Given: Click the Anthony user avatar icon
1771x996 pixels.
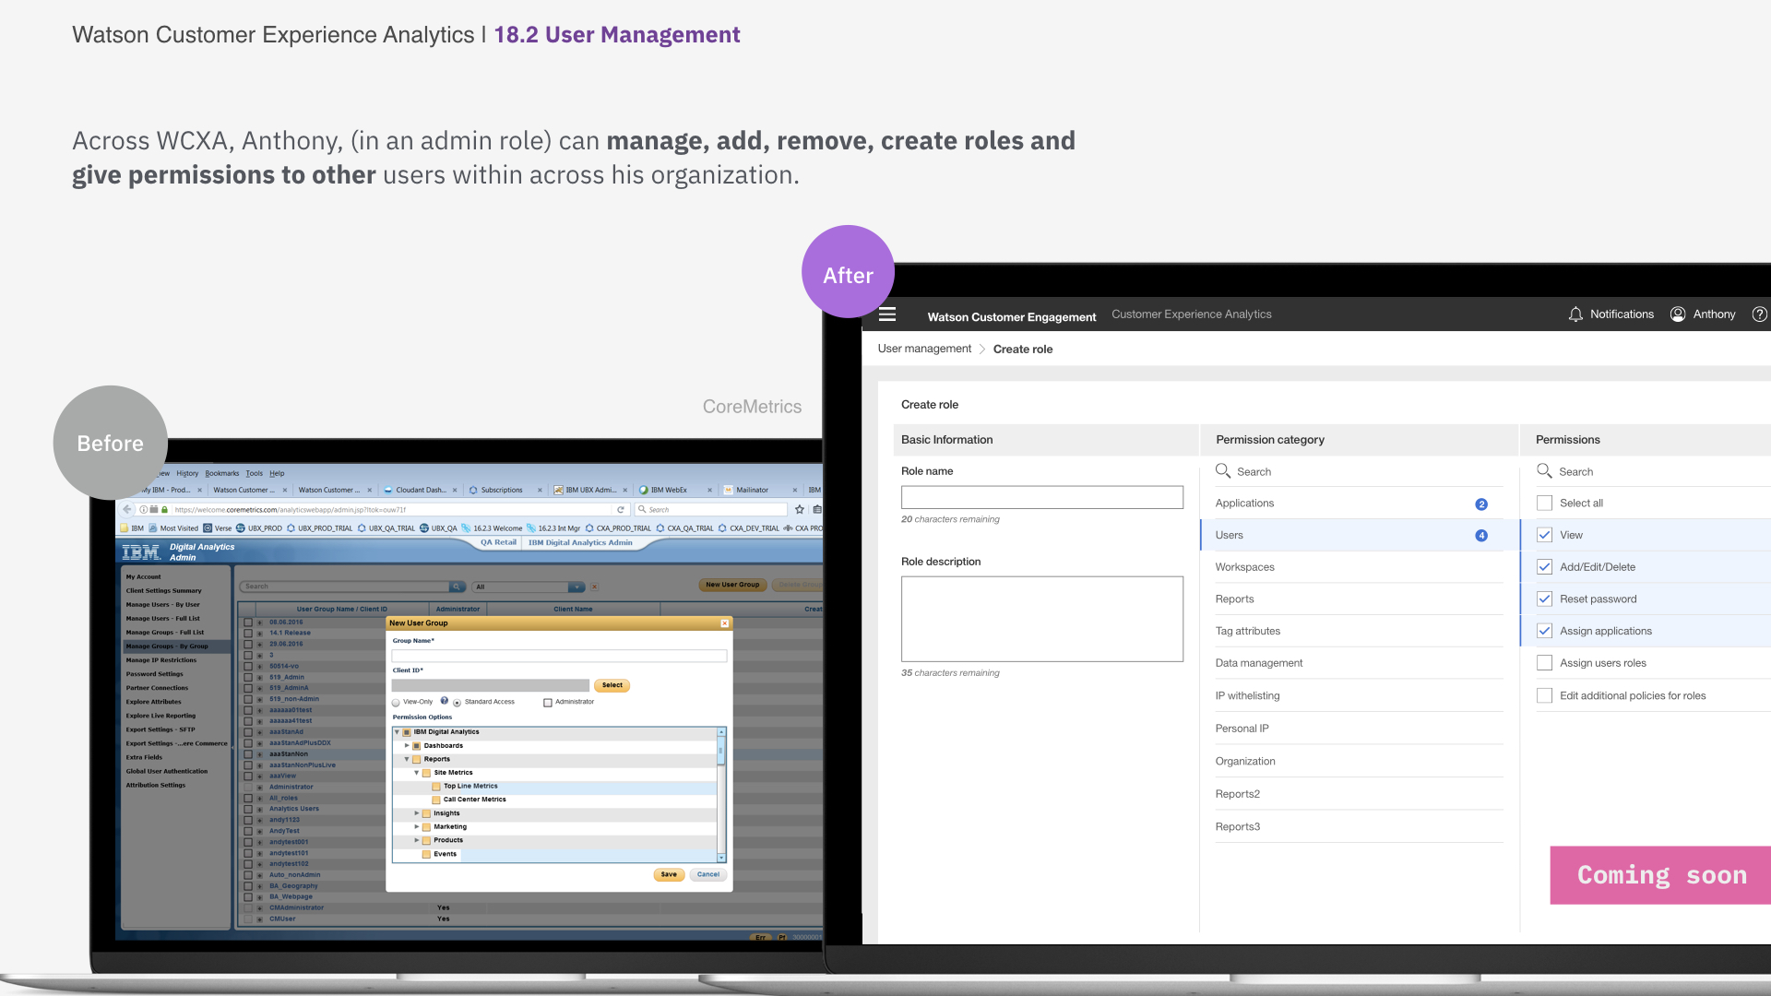Looking at the screenshot, I should (x=1678, y=314).
